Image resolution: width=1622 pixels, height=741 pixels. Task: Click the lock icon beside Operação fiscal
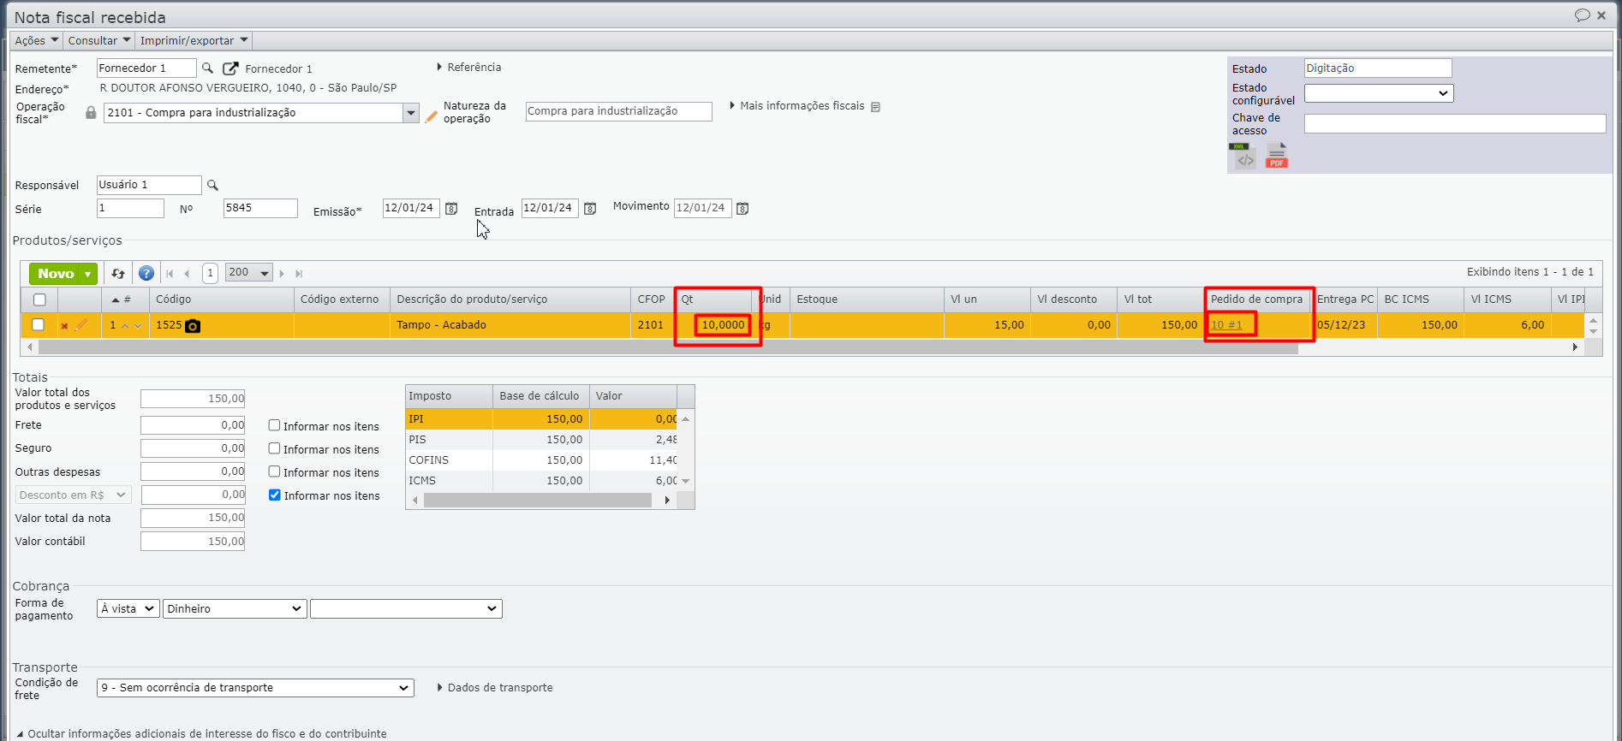(91, 112)
